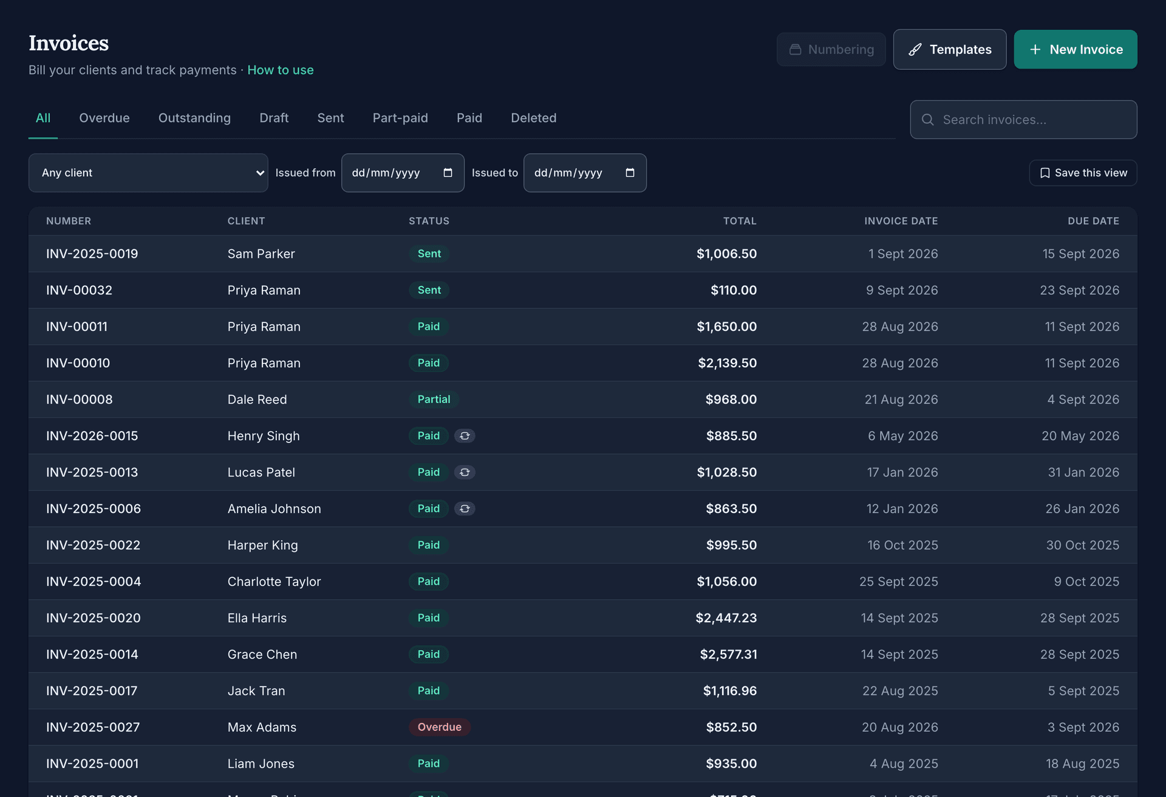1166x797 pixels.
Task: Follow the How to use link
Action: (281, 70)
